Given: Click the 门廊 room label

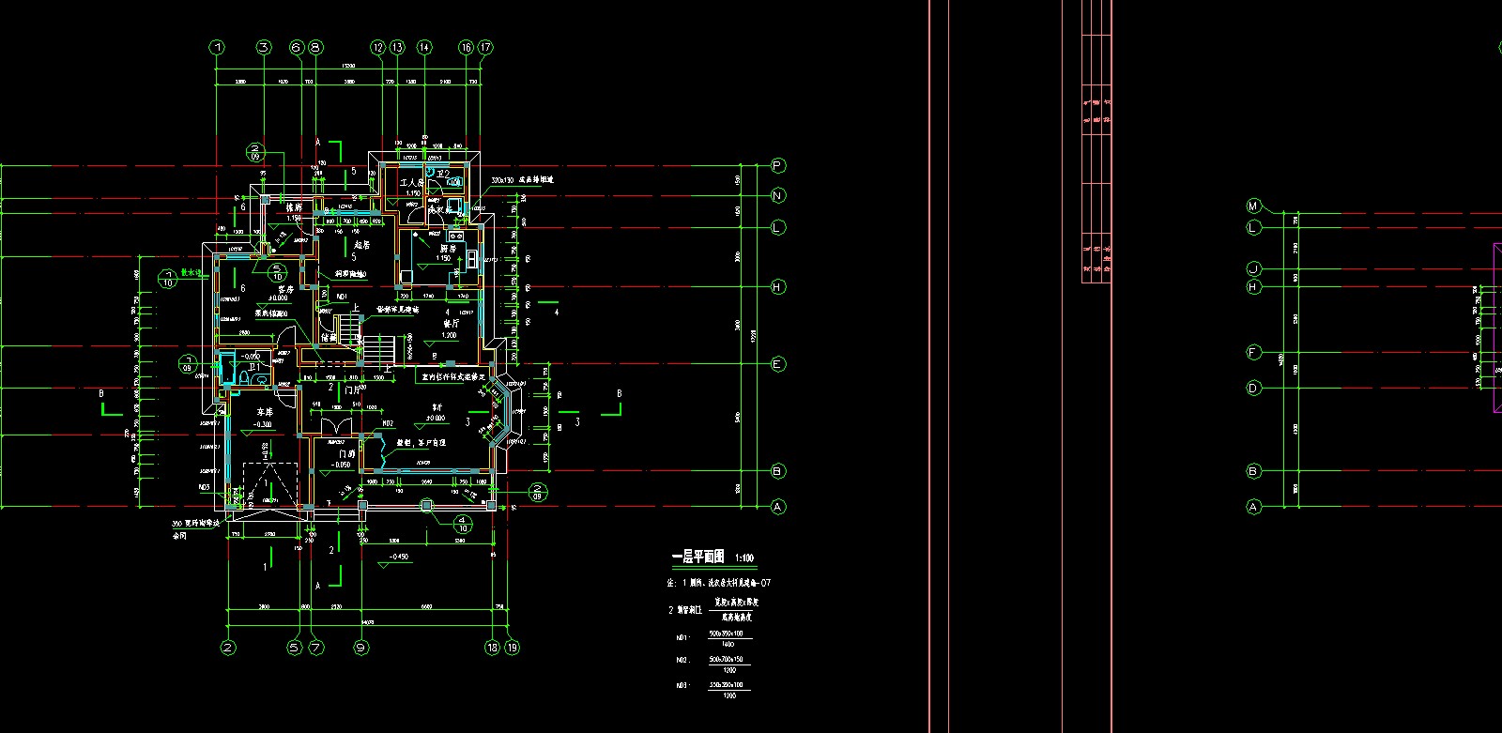Looking at the screenshot, I should (x=346, y=453).
